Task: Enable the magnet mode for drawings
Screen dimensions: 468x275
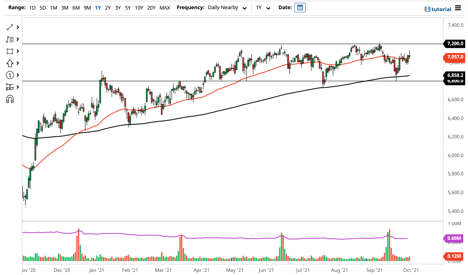Action: pyautogui.click(x=10, y=99)
